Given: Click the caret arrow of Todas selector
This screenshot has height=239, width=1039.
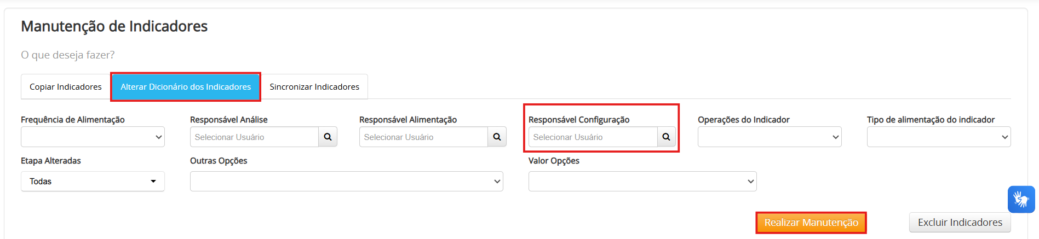Looking at the screenshot, I should click(x=153, y=182).
